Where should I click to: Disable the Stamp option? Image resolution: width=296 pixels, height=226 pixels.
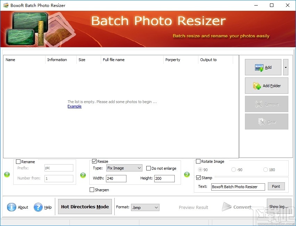coord(198,177)
